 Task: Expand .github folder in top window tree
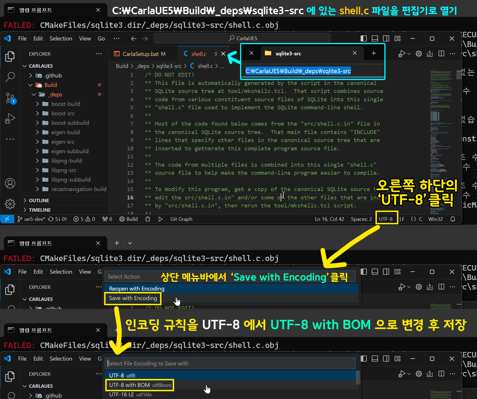tap(31, 75)
